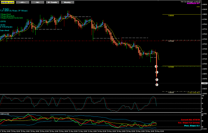
Task: Click the Cur. Slope: 5.4 [cross] readout
Action: (x=189, y=123)
